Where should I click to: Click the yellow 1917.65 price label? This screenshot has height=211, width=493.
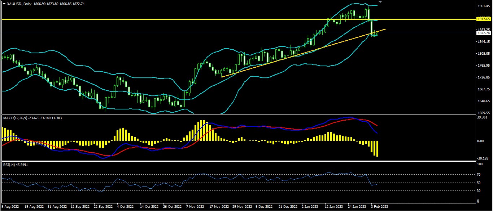[483, 19]
